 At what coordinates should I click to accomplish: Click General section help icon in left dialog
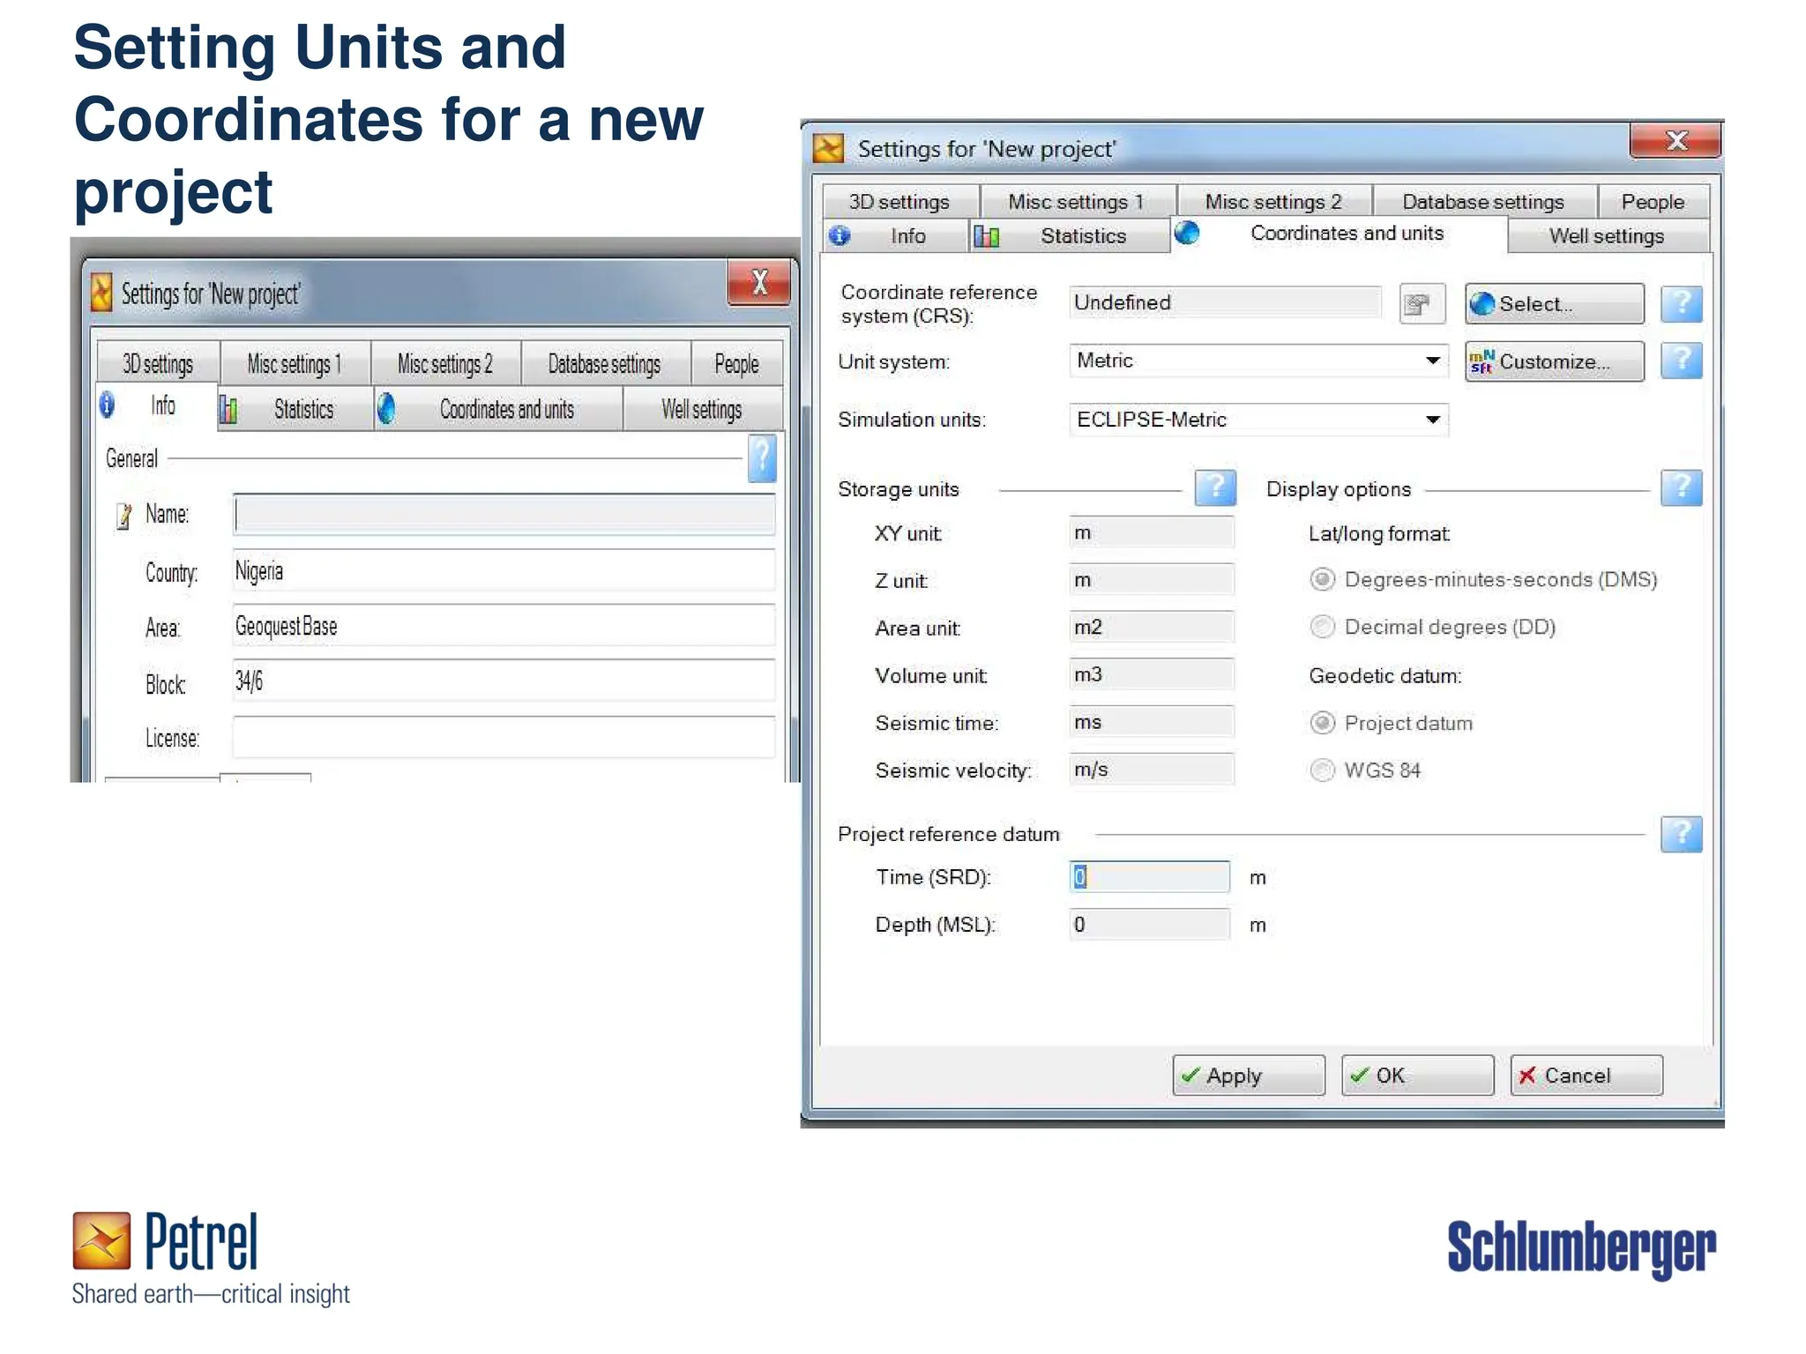762,458
